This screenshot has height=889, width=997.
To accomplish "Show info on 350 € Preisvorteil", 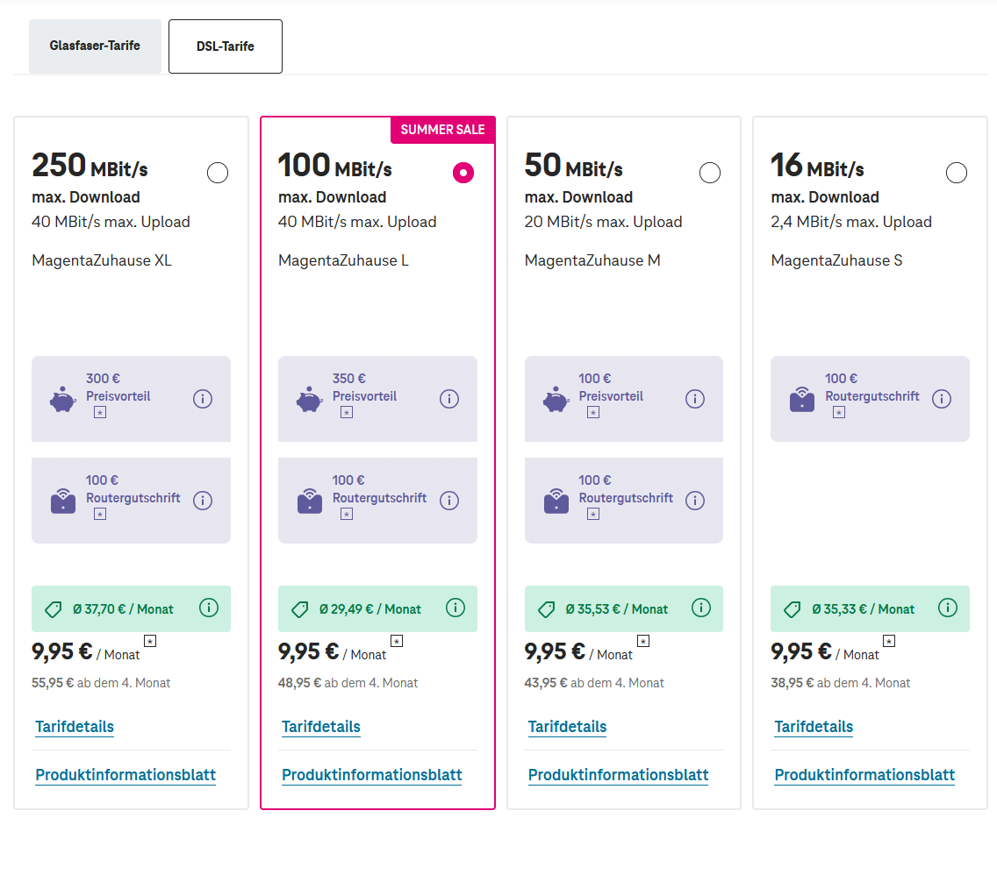I will click(x=448, y=399).
